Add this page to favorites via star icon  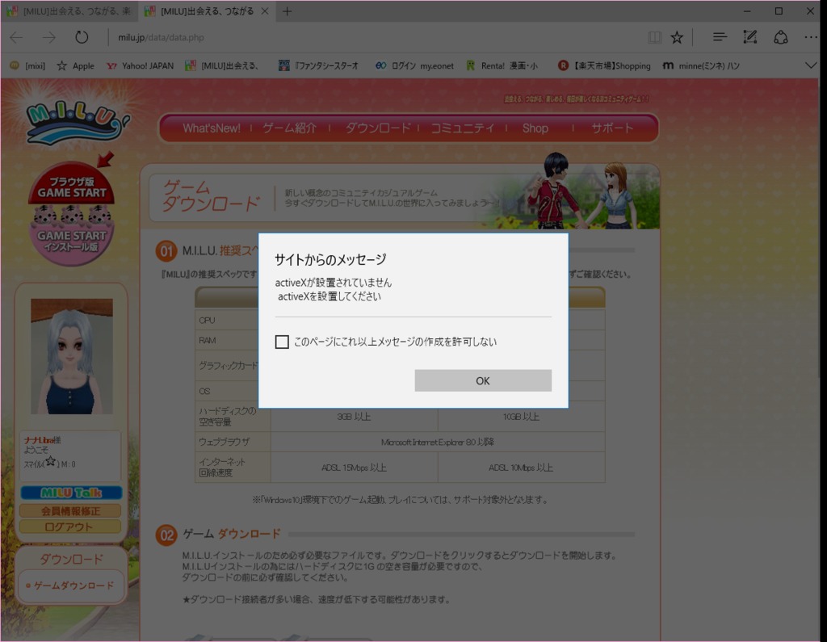[677, 36]
